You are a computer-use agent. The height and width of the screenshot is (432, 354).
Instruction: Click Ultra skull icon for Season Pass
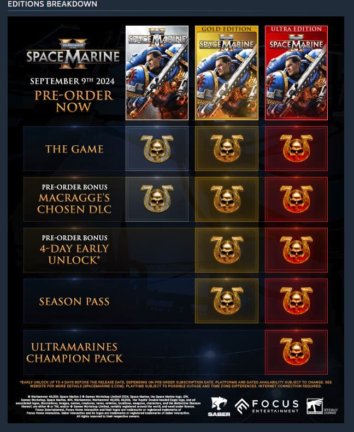tap(296, 300)
